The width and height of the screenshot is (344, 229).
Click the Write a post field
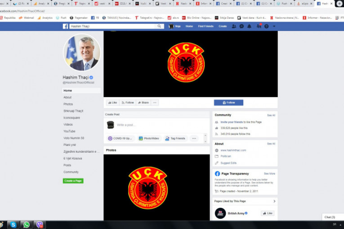click(157, 125)
